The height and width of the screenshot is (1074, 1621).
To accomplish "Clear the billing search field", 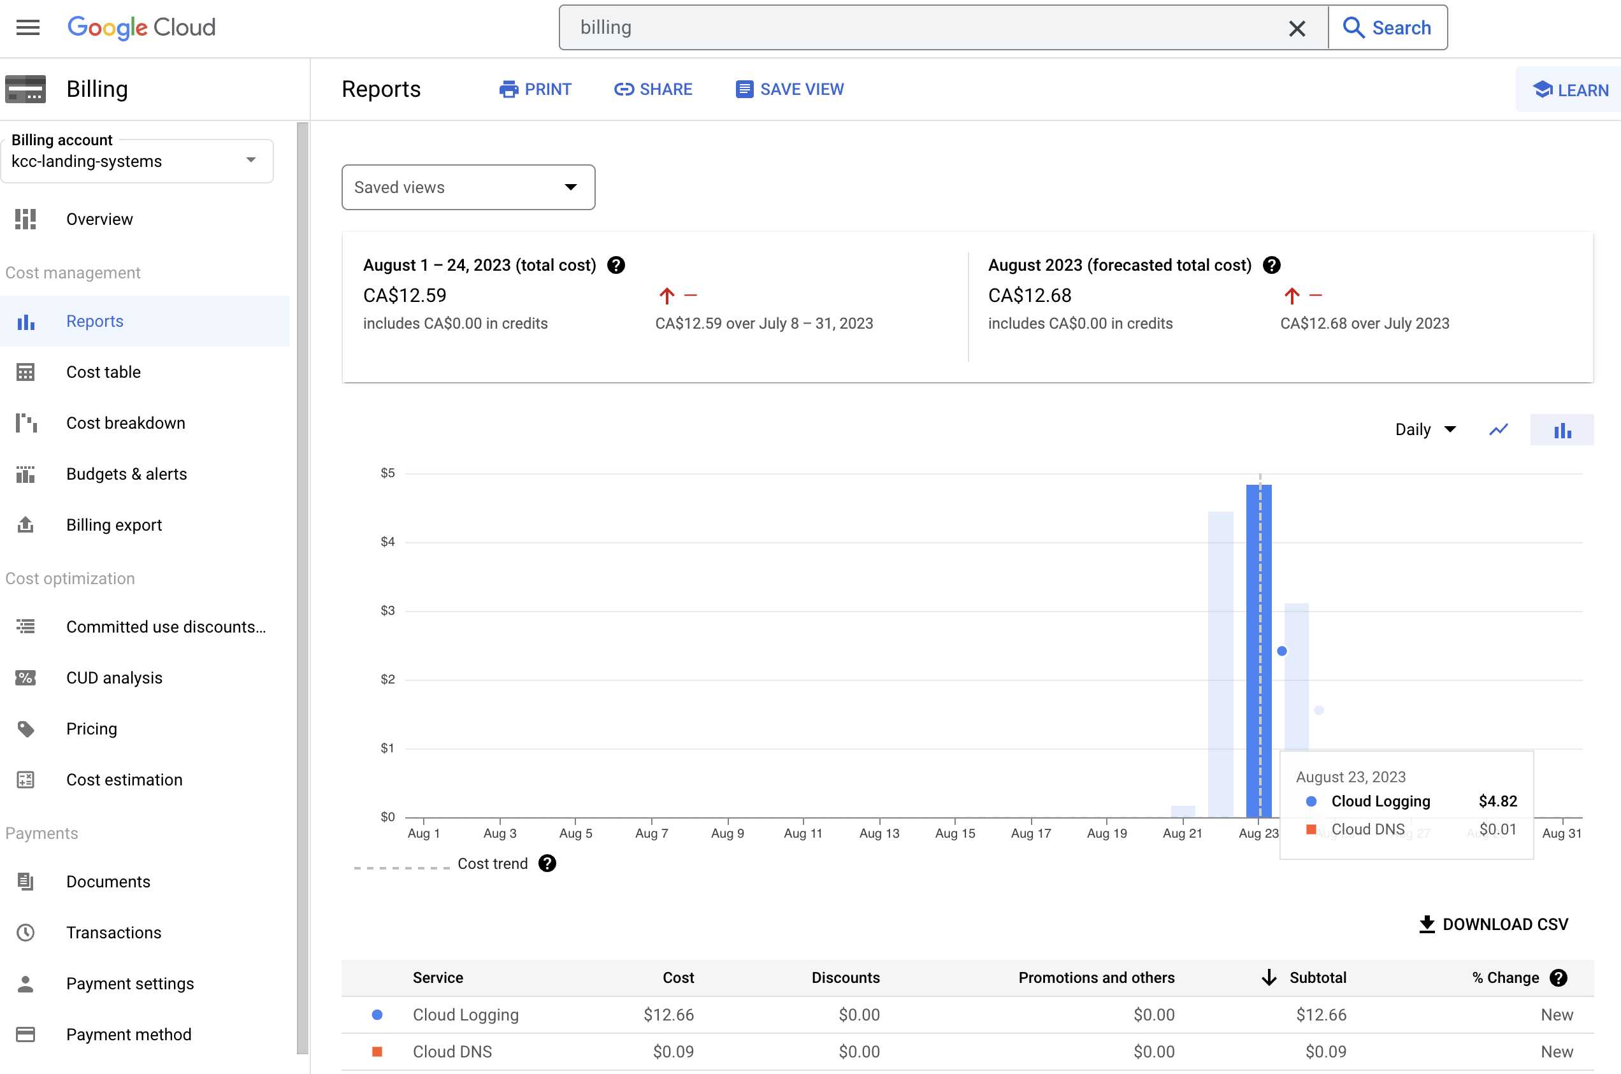I will coord(1297,28).
